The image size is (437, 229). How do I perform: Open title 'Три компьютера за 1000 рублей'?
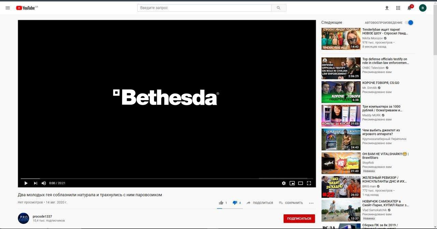(382, 109)
